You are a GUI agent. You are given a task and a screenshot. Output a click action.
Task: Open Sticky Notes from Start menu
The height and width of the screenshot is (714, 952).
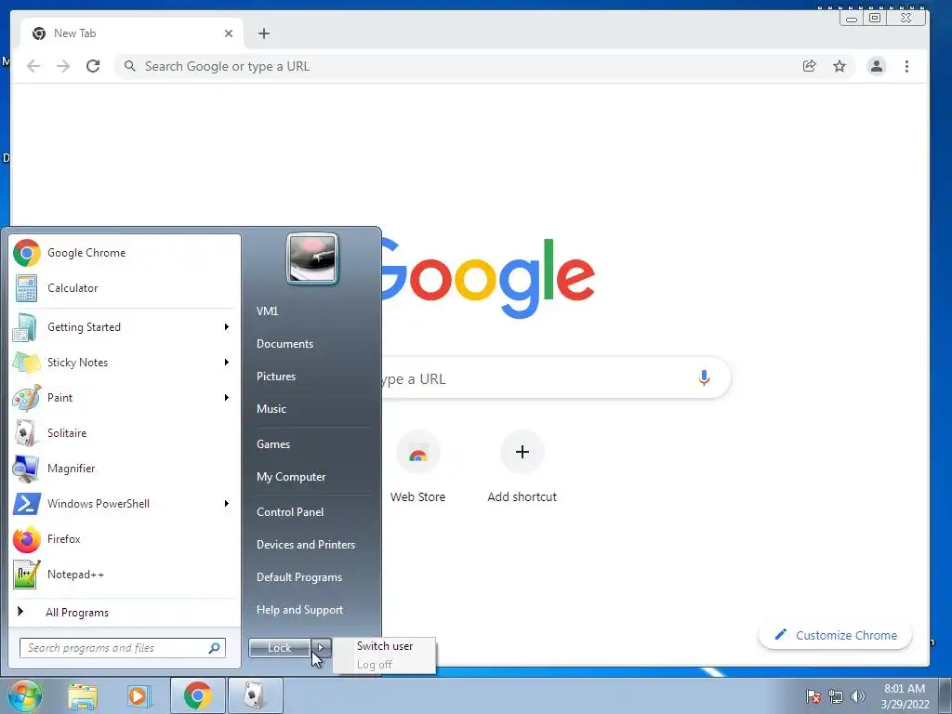[125, 363]
